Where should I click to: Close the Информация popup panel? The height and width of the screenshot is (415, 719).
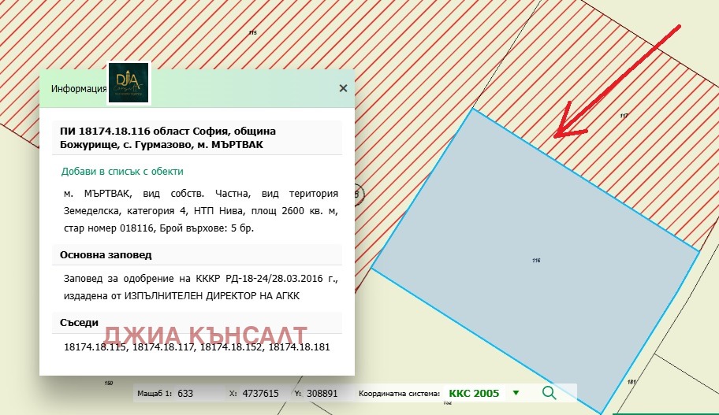coord(343,88)
